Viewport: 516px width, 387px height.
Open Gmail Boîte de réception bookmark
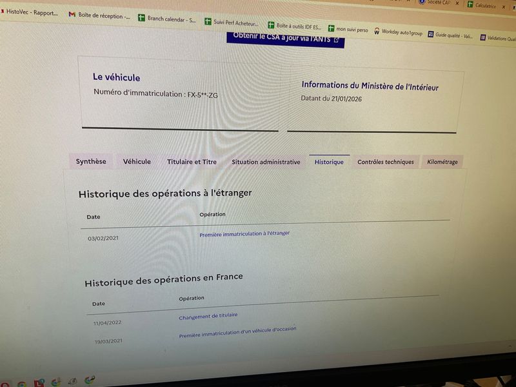100,15
